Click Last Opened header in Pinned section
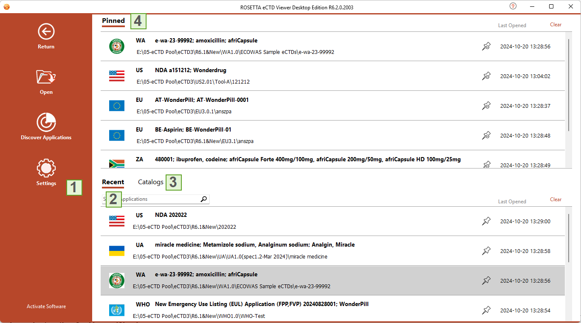The height and width of the screenshot is (323, 581). 512,25
